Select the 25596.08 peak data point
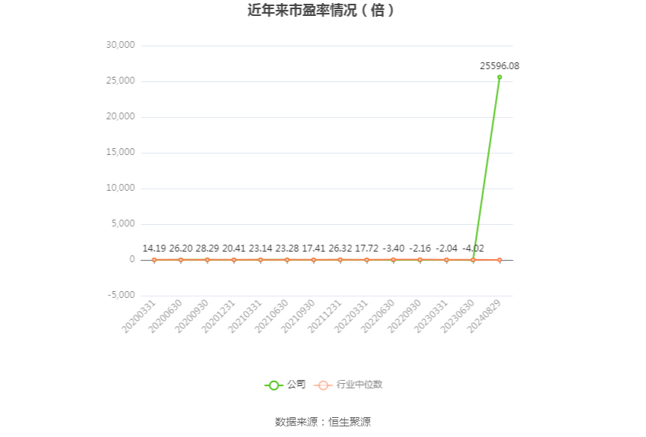 click(499, 77)
